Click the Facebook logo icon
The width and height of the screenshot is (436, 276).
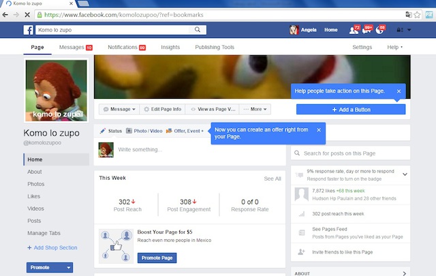click(29, 30)
